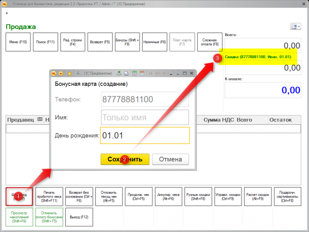309x232 pixels.
Task: Focus the День рождения field
Action: pyautogui.click(x=145, y=136)
